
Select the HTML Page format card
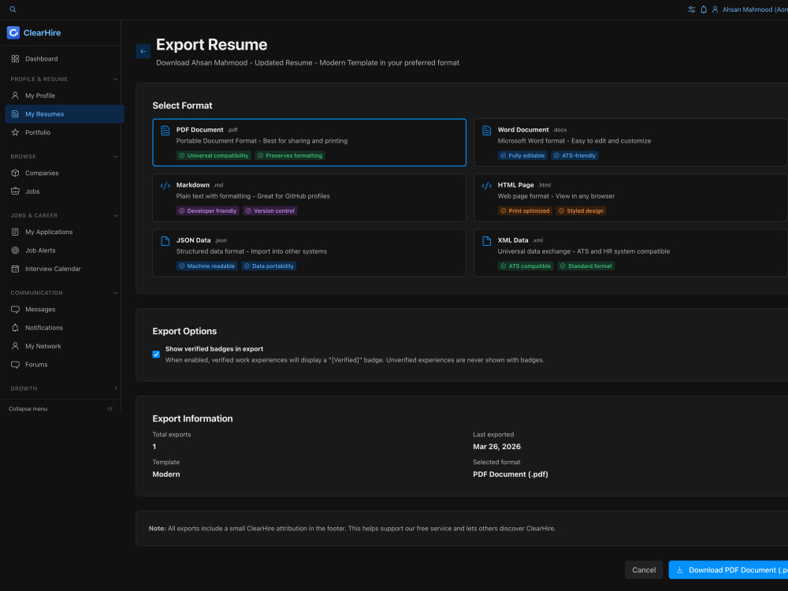click(x=630, y=198)
